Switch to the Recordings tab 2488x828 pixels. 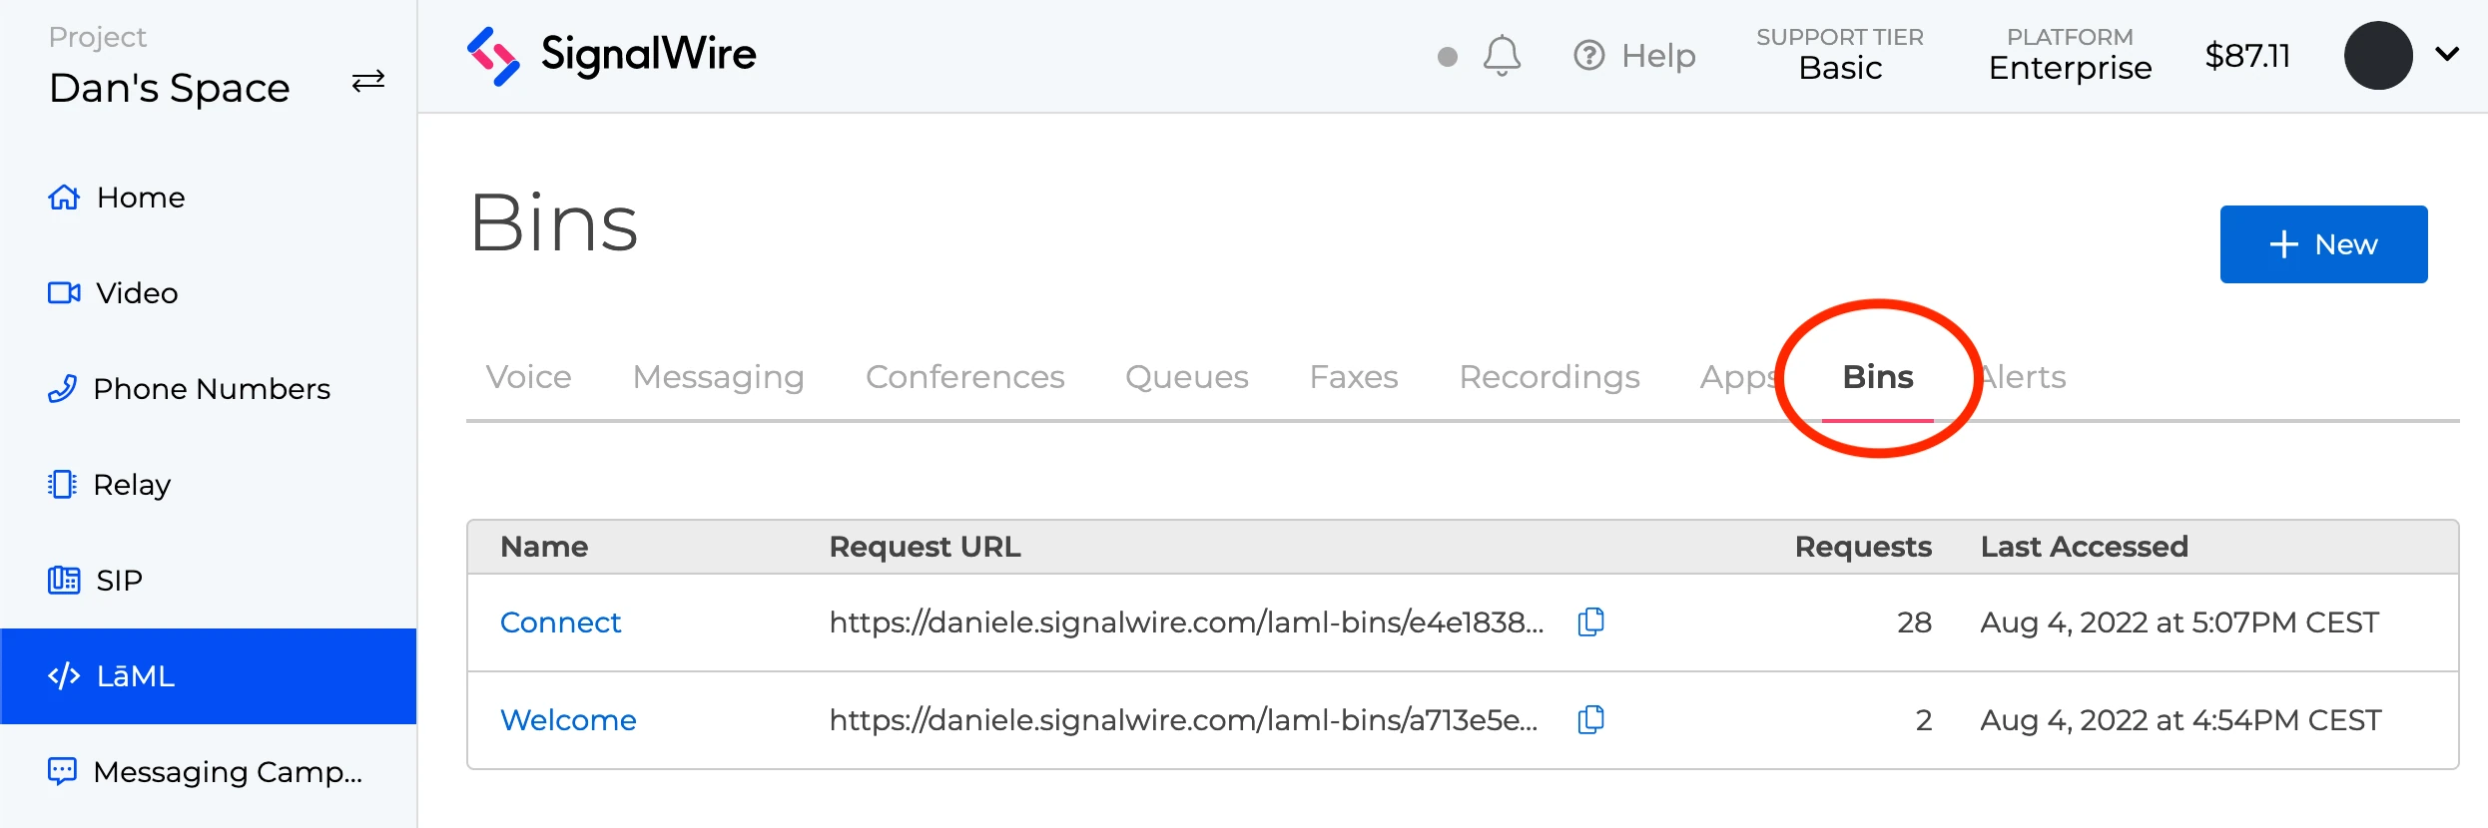tap(1549, 377)
